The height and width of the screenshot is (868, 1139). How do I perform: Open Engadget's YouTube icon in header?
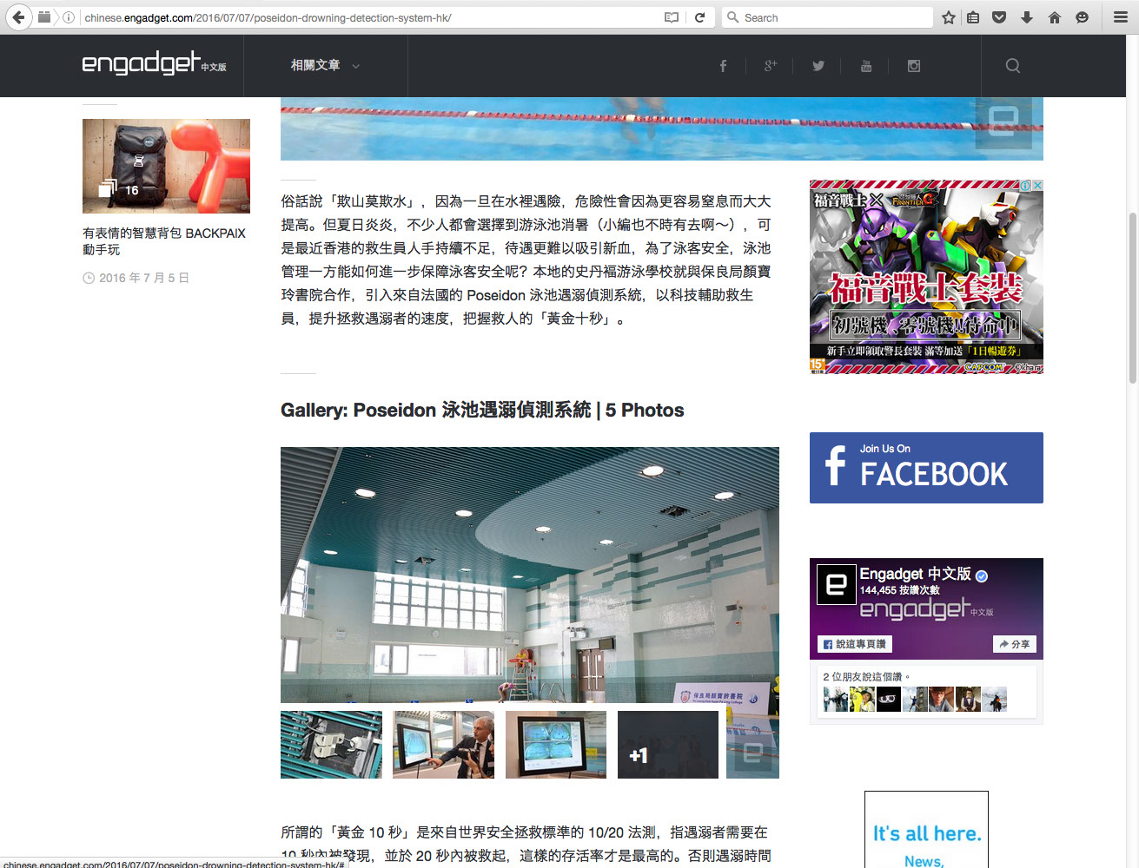click(x=866, y=66)
